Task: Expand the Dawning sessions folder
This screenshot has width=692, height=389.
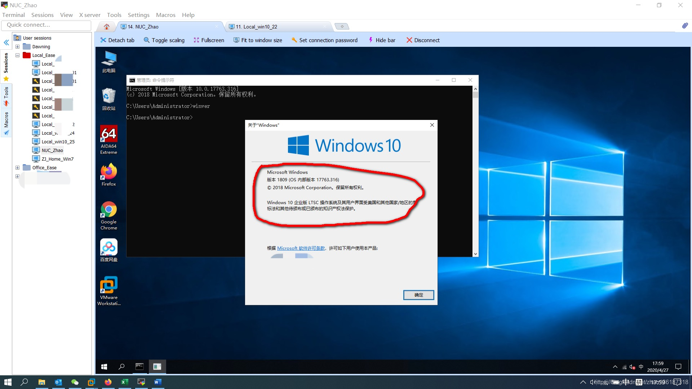Action: point(17,47)
